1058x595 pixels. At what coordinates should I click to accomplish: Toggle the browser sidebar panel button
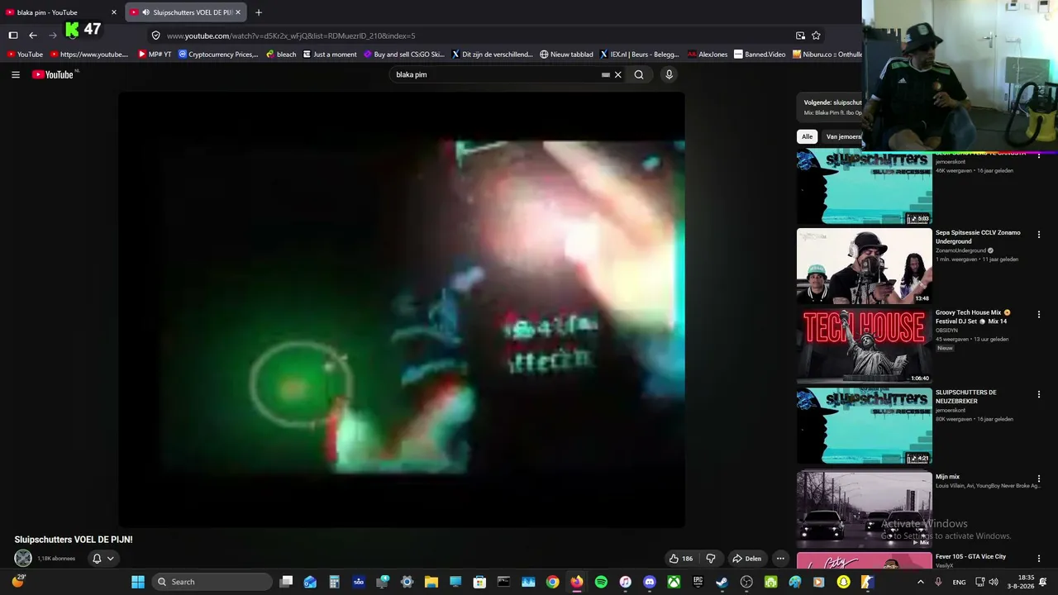point(13,36)
